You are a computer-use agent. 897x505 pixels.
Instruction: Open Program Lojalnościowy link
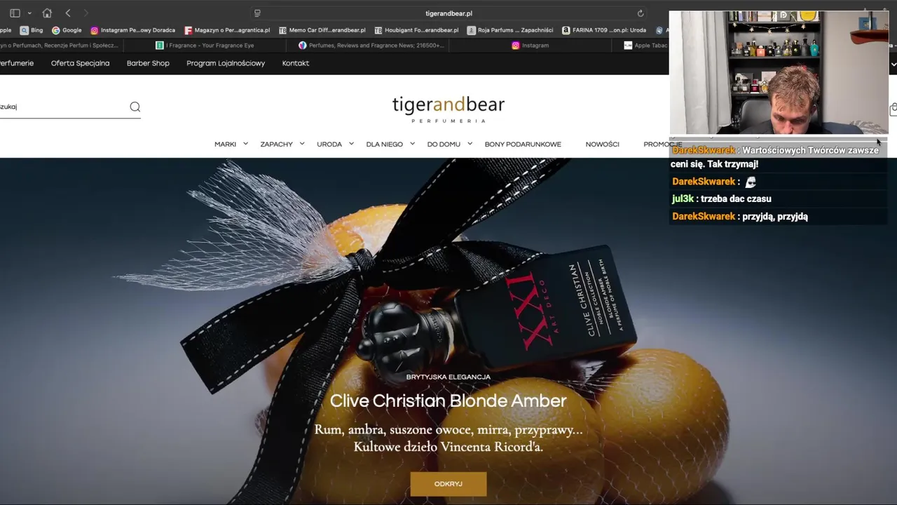pyautogui.click(x=226, y=63)
